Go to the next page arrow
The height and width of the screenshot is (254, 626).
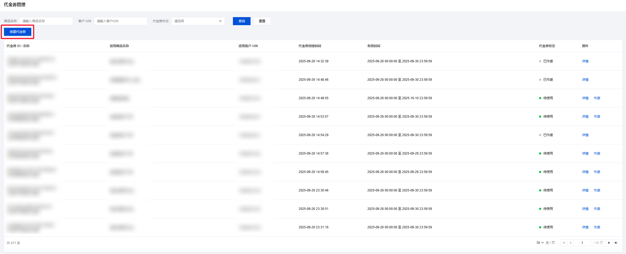pyautogui.click(x=609, y=243)
